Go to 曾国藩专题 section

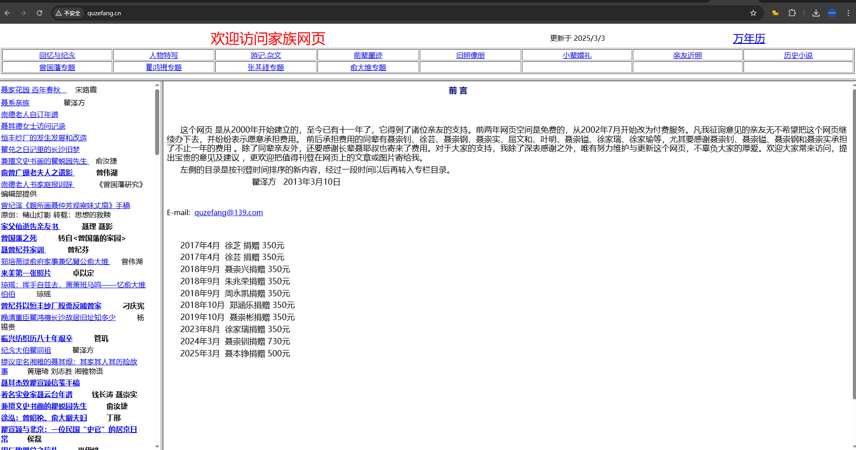point(57,67)
